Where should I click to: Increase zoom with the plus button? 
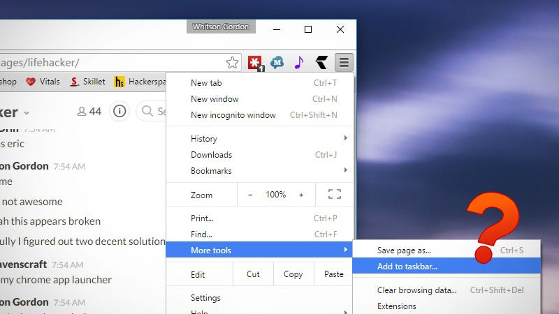[301, 195]
